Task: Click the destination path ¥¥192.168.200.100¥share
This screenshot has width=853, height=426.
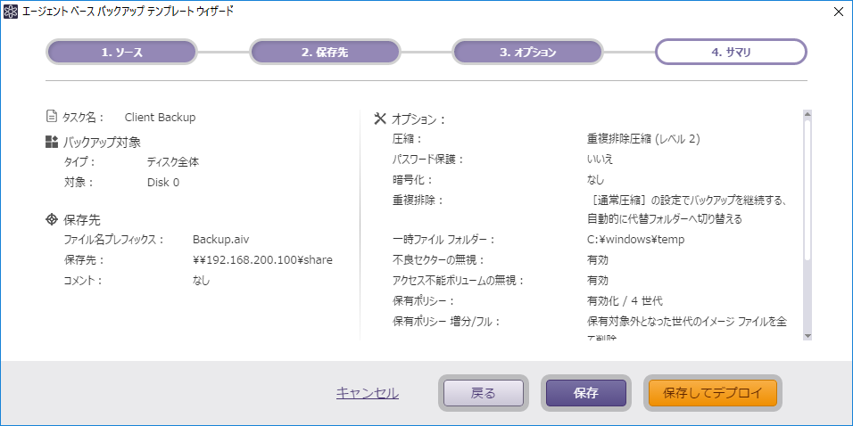Action: pyautogui.click(x=262, y=259)
